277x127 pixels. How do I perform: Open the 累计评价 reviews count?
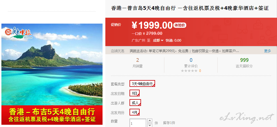191,63
